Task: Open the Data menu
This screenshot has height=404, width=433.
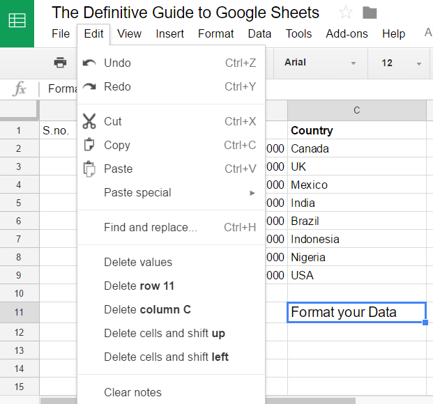Action: pyautogui.click(x=259, y=34)
